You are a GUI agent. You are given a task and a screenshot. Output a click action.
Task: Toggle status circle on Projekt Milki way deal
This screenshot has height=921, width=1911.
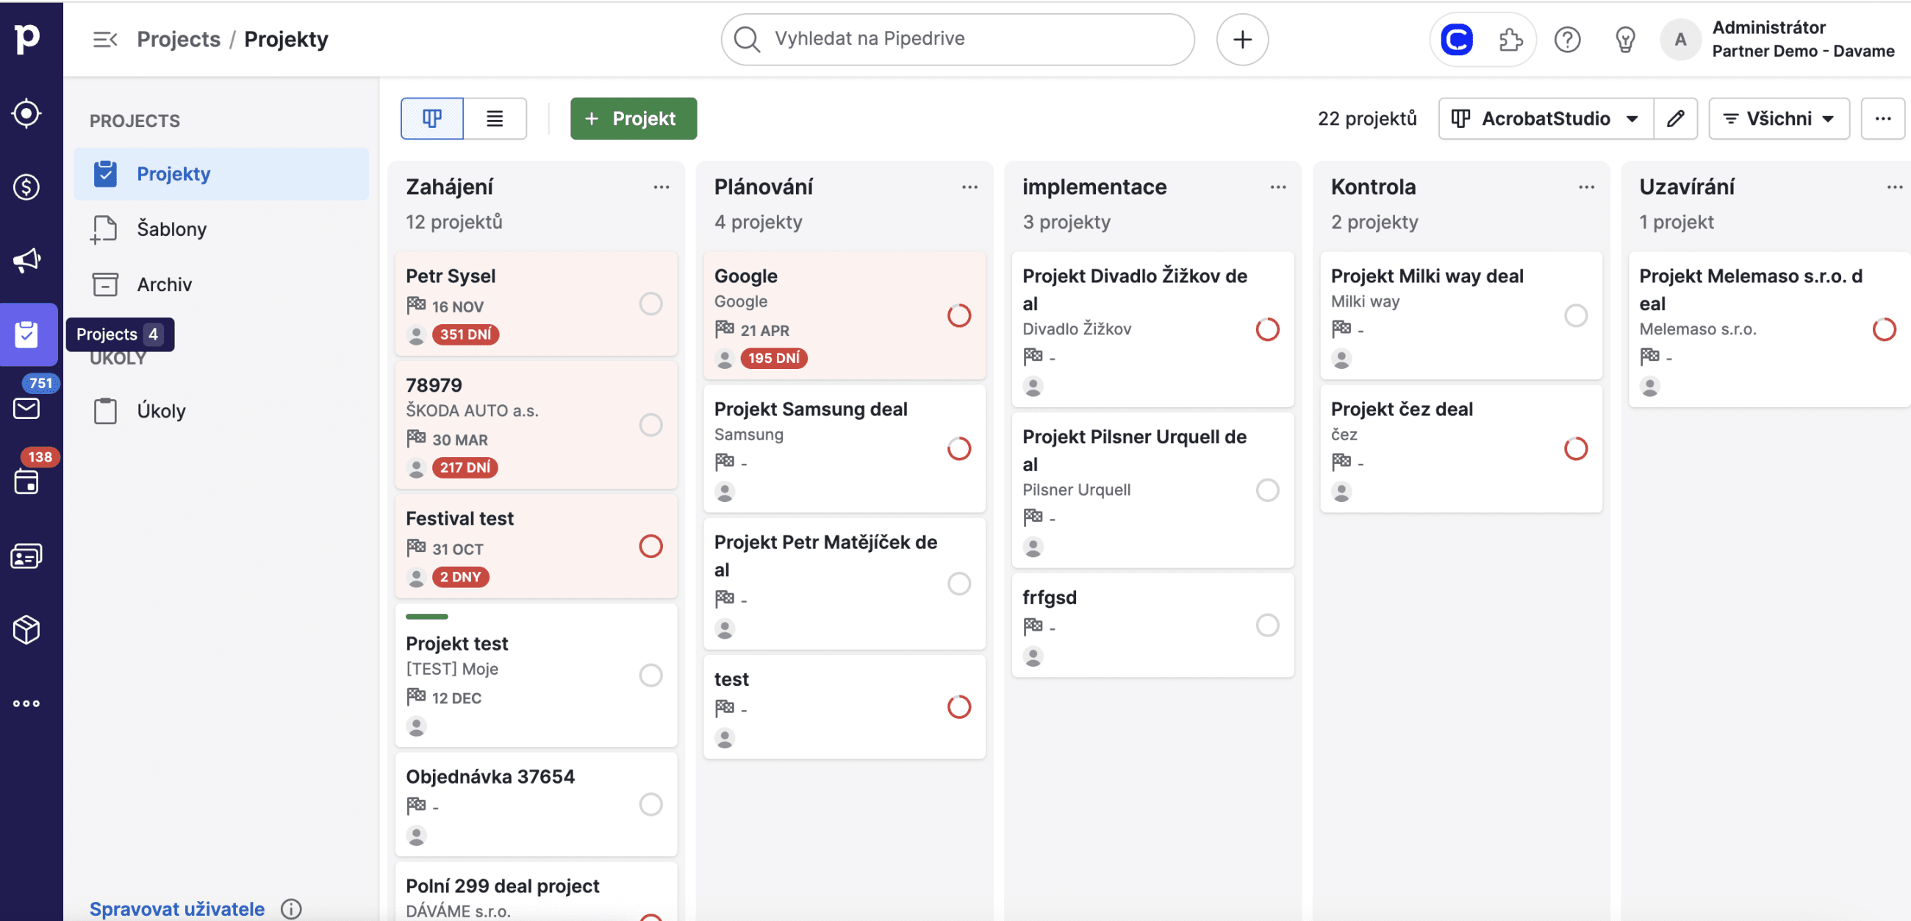[1576, 315]
